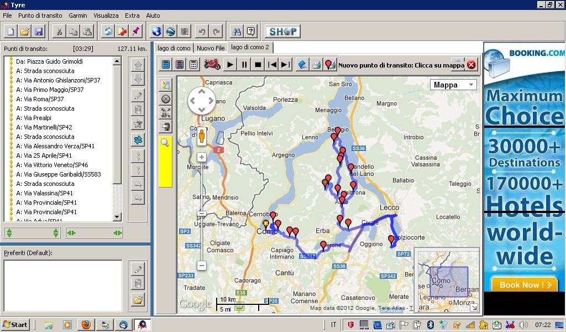Viewport: 566px width, 332px height.
Task: Switch to the 'Nuovo File' tab
Action: [211, 48]
